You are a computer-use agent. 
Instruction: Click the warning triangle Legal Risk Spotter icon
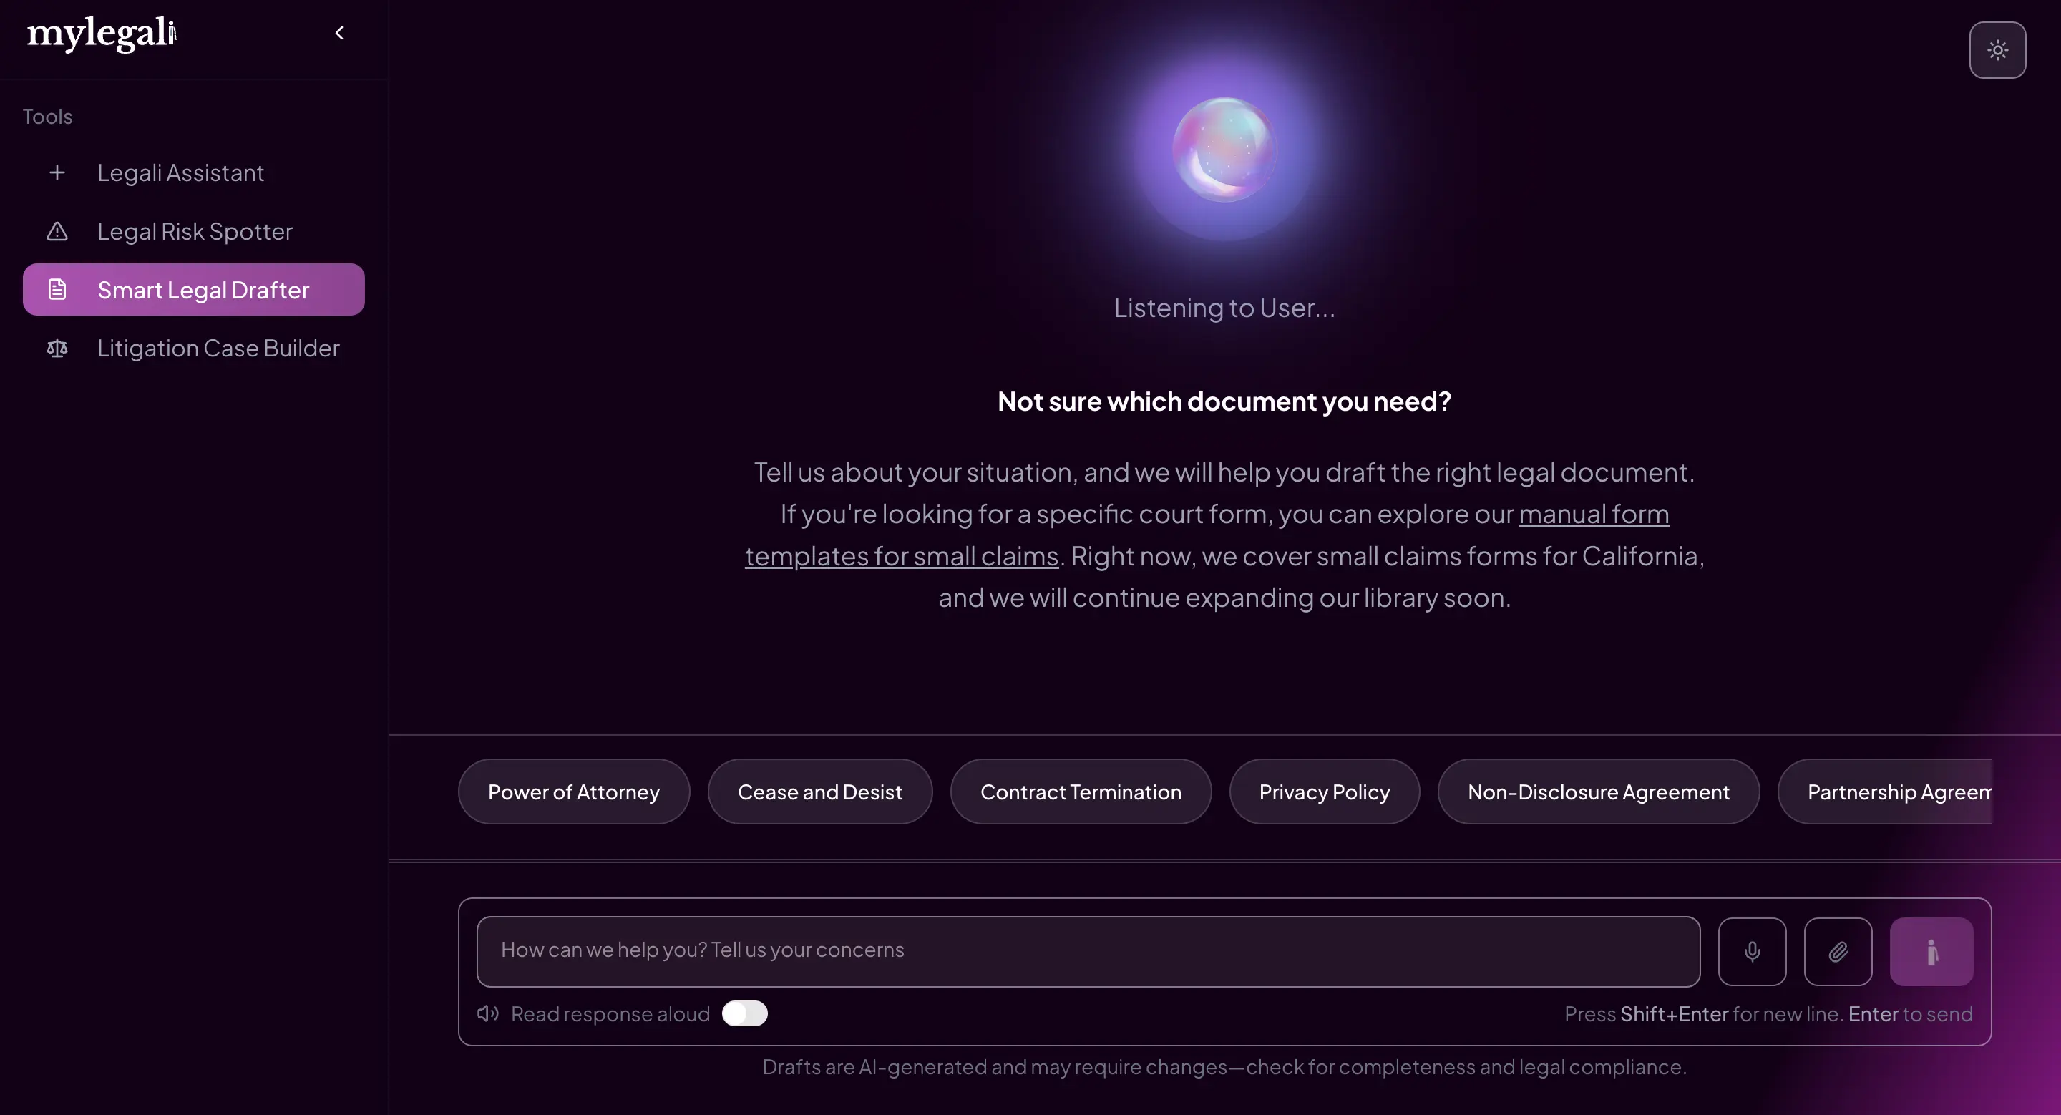coord(57,231)
